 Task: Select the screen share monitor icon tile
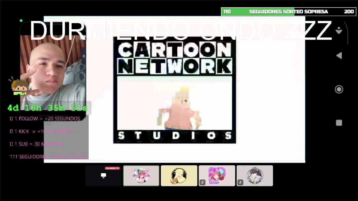[103, 176]
